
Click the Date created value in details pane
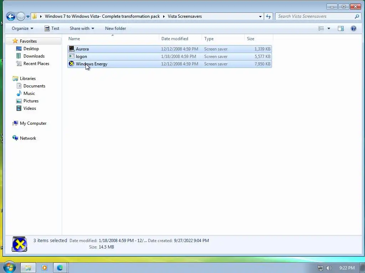[191, 241]
